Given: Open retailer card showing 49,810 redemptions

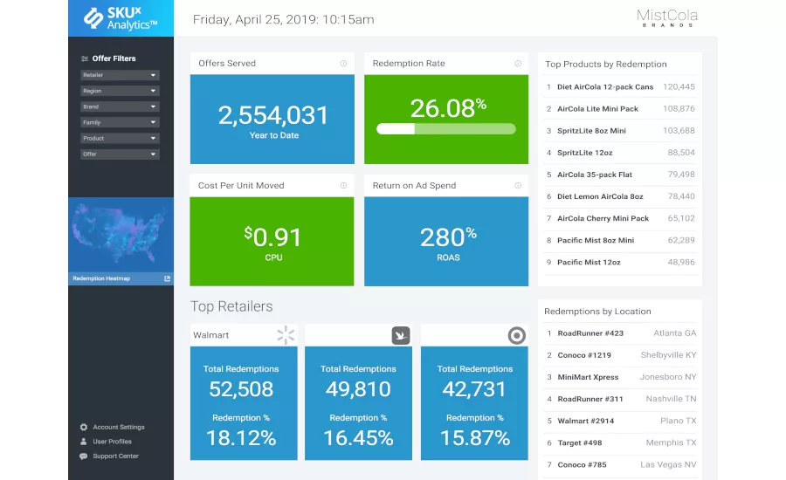Looking at the screenshot, I should tap(358, 393).
